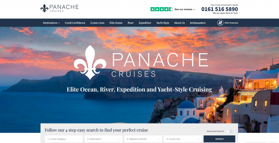The image size is (279, 143).
Task: Go to Covid Confidence page
Action: tap(75, 23)
